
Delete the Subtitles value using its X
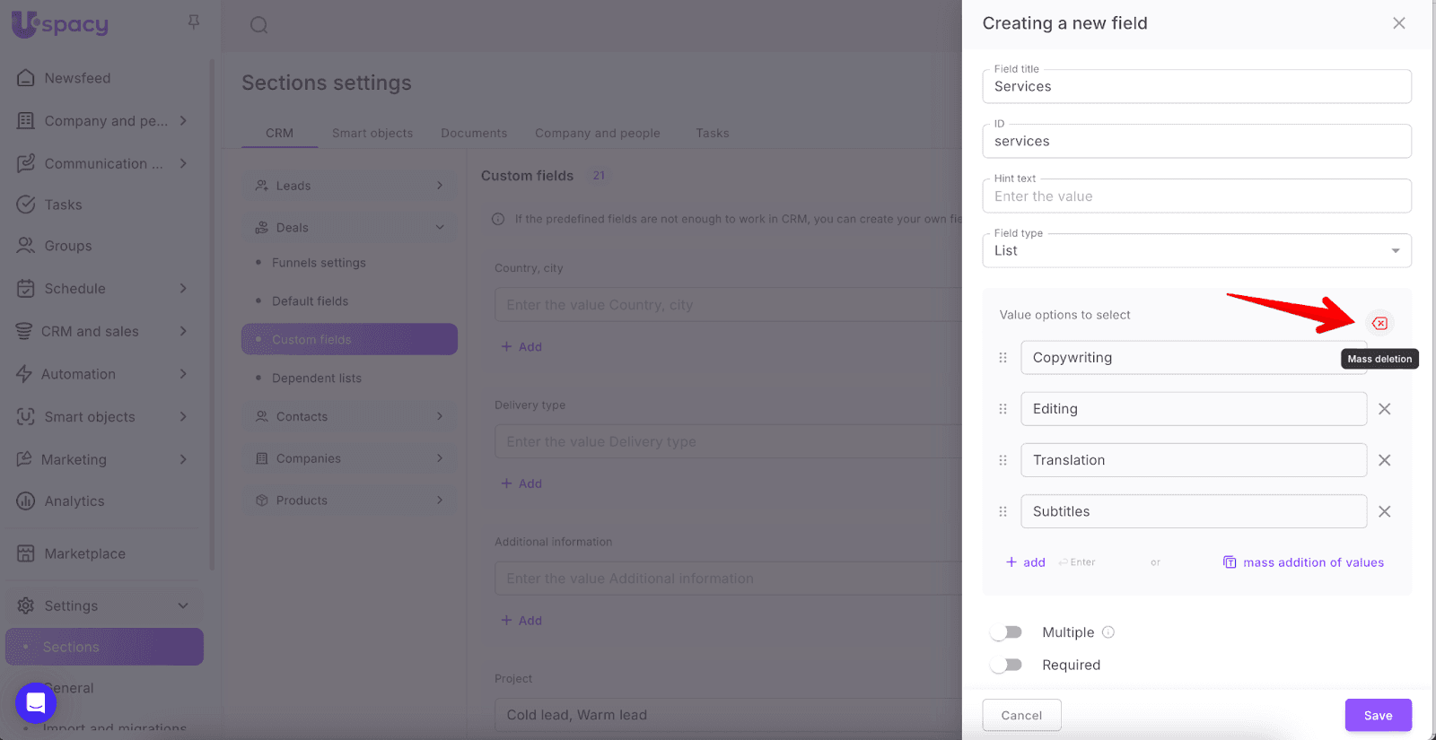[x=1384, y=511]
